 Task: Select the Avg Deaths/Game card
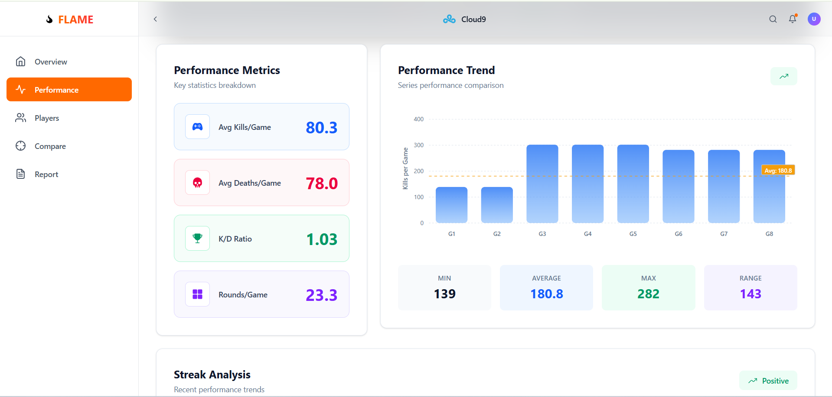pyautogui.click(x=261, y=183)
